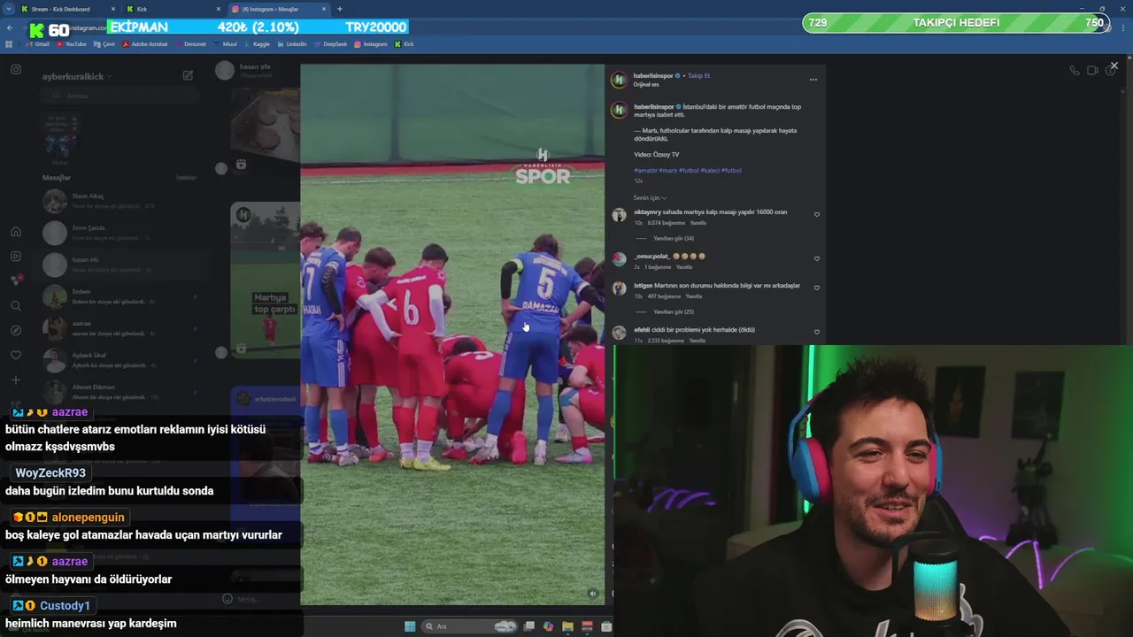This screenshot has width=1133, height=637.
Task: Reply to oktaymry's comment via Yanıtla
Action: pyautogui.click(x=698, y=223)
